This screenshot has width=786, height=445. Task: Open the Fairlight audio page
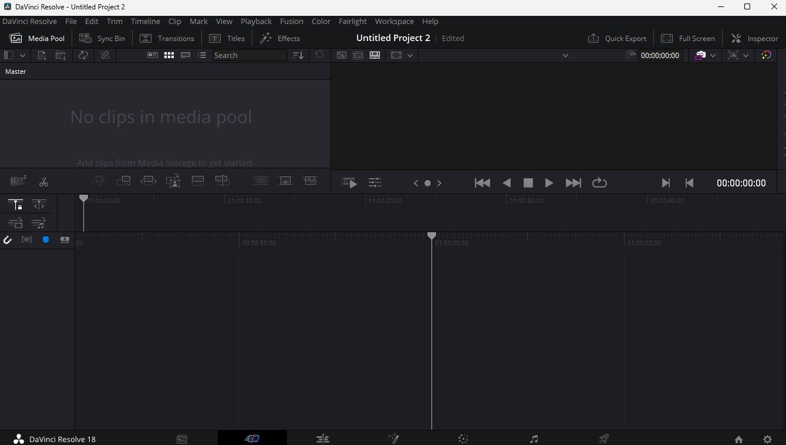tap(534, 438)
